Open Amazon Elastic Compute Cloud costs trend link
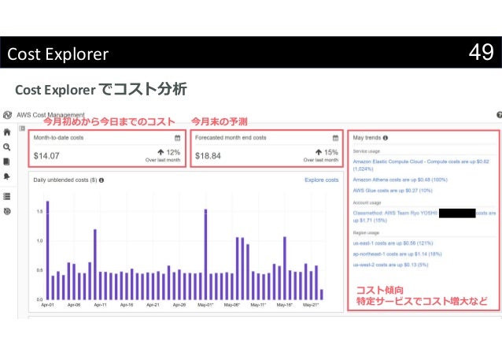The width and height of the screenshot is (502, 356). click(x=421, y=165)
